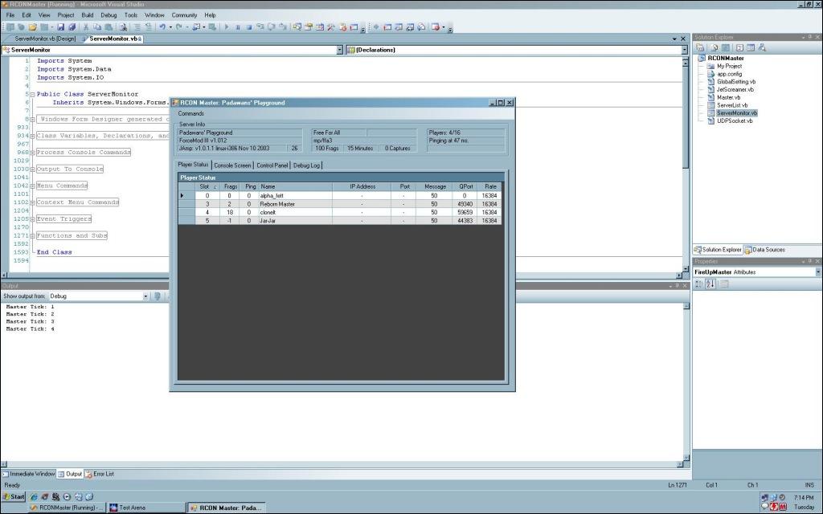Click the Cut scissors toolbar icon

pos(86,27)
